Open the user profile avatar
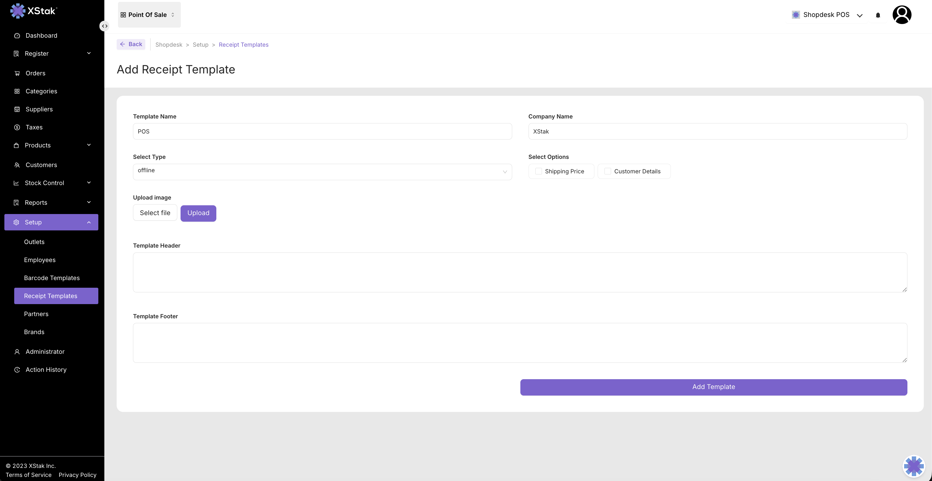The height and width of the screenshot is (481, 932). coord(902,15)
